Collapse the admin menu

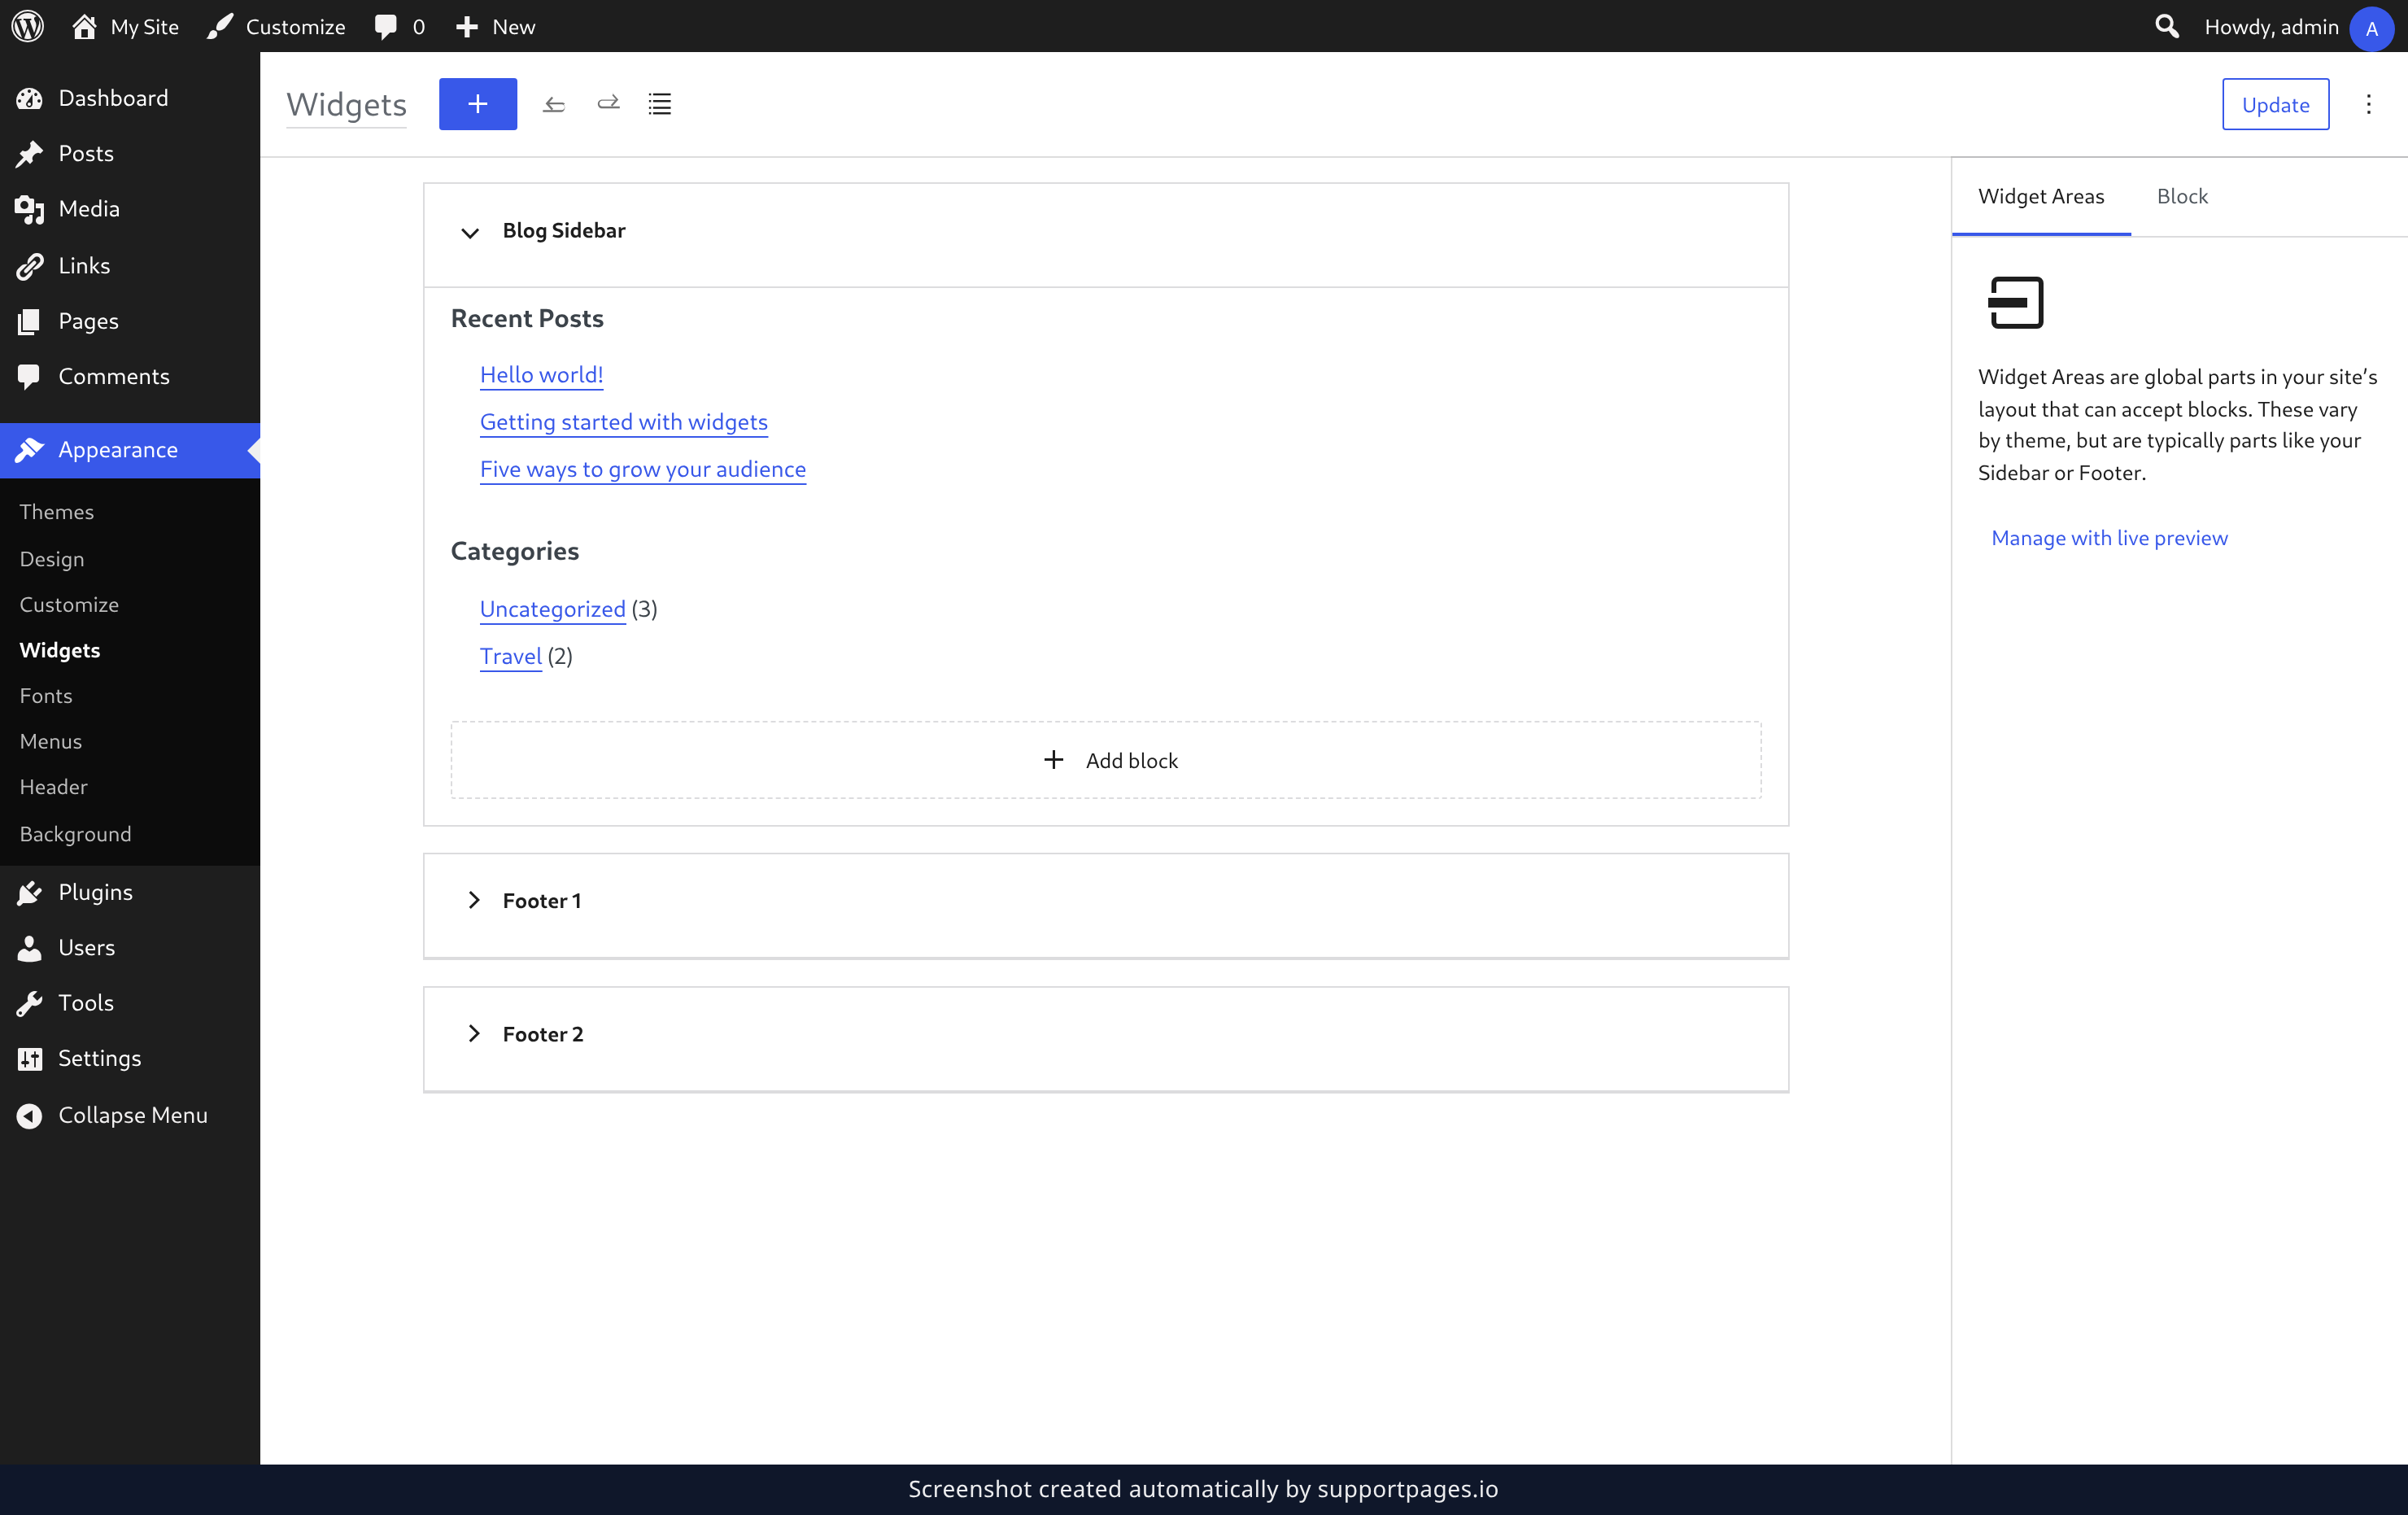click(x=130, y=1115)
